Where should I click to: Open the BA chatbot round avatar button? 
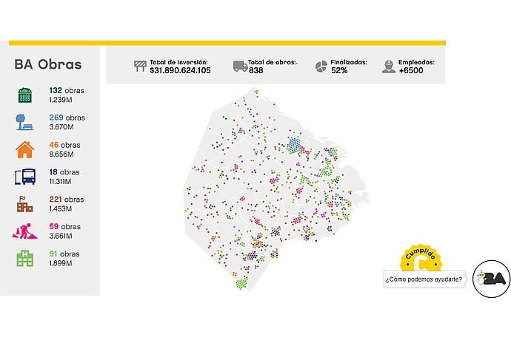coord(492,279)
